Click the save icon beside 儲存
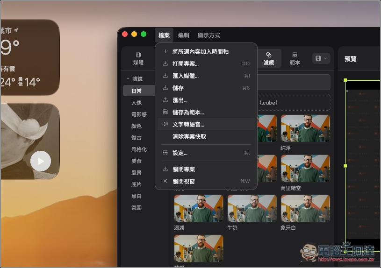This screenshot has height=268, width=381. click(x=165, y=88)
